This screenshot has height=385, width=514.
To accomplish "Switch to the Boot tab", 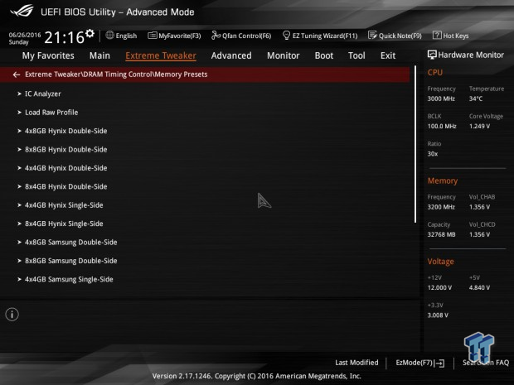I will point(324,55).
